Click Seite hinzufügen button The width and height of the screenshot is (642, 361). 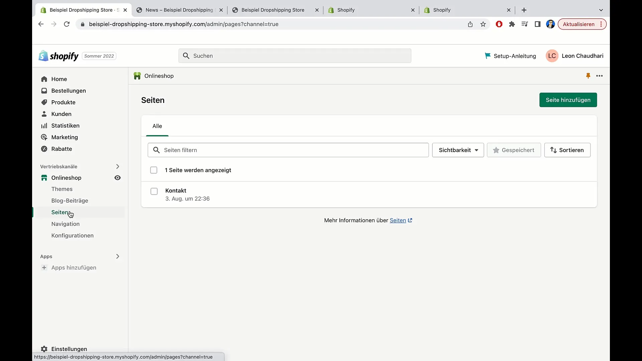[x=568, y=100]
